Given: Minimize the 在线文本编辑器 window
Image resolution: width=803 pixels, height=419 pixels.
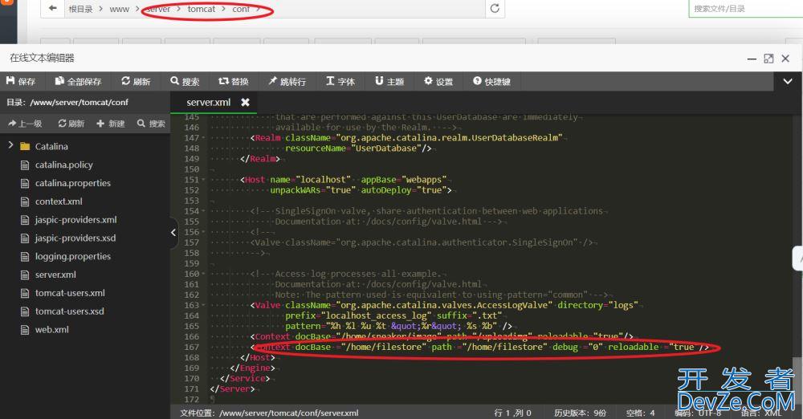Looking at the screenshot, I should click(x=752, y=59).
